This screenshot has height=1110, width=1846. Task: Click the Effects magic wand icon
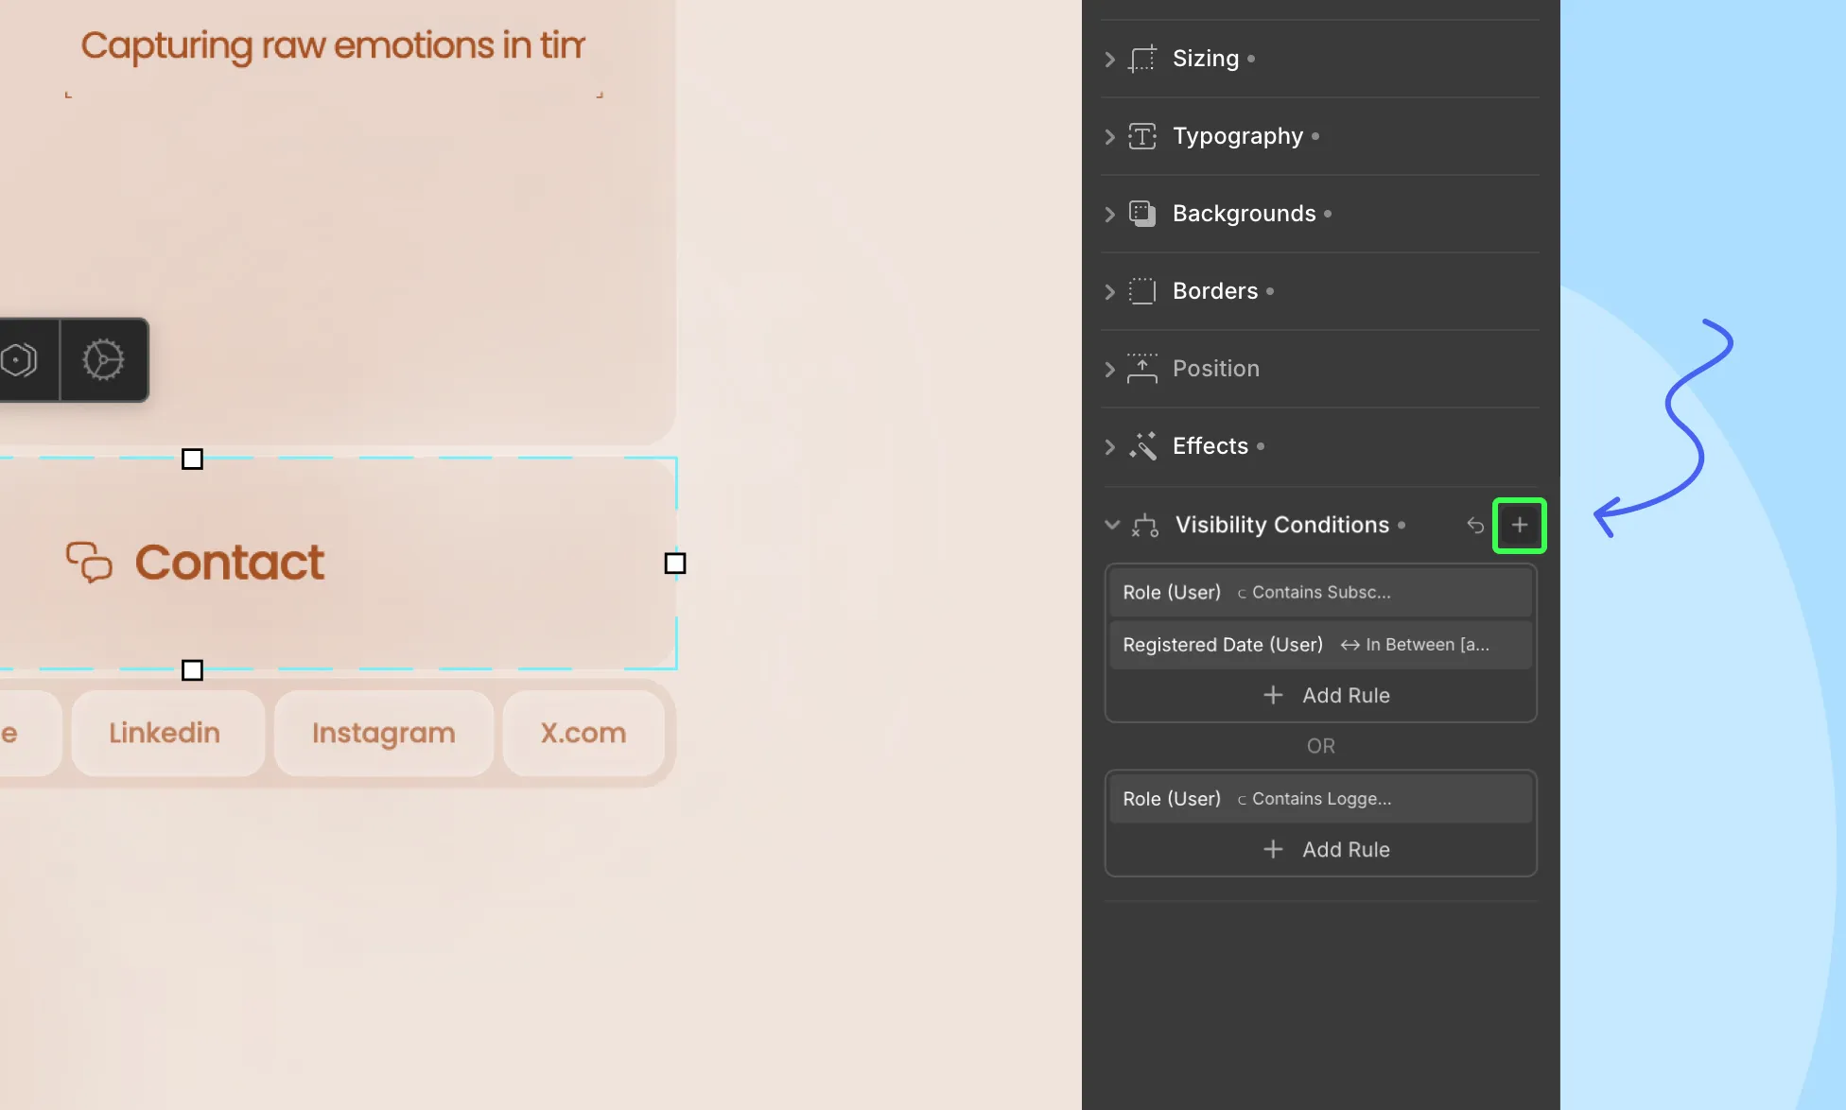click(x=1142, y=446)
